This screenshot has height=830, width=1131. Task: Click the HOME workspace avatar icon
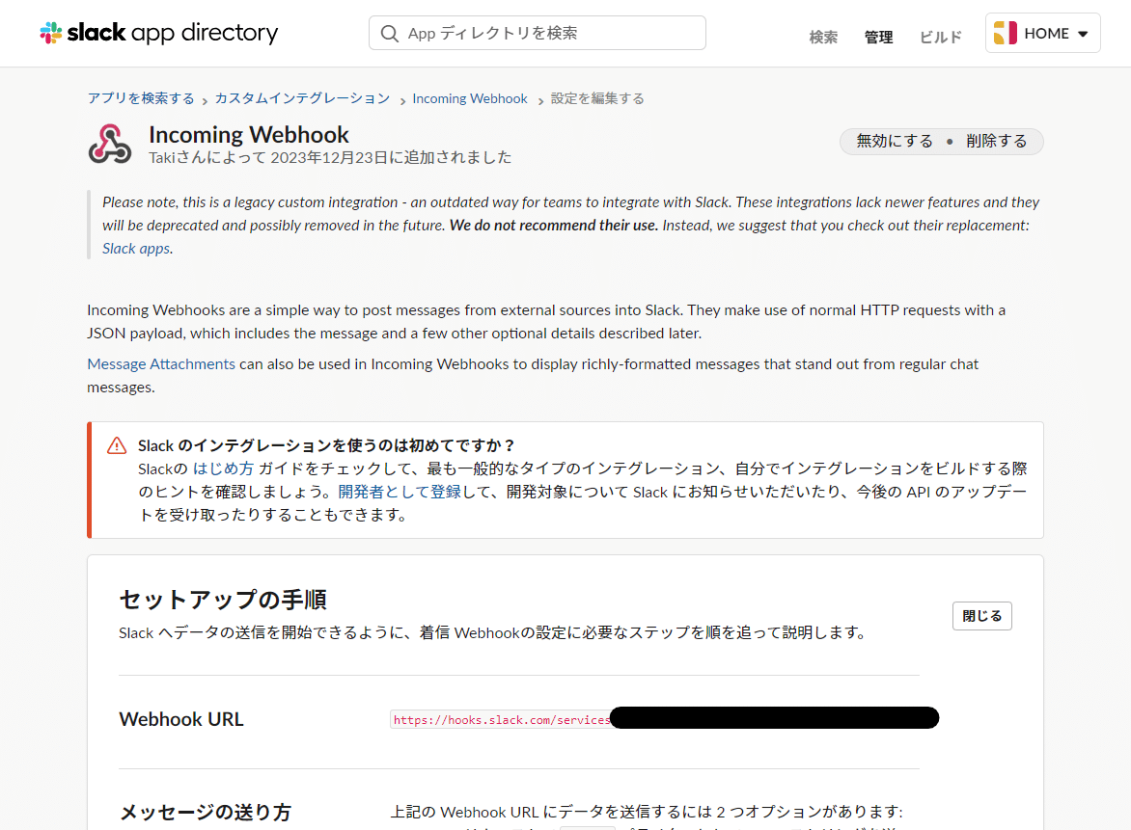(1005, 33)
